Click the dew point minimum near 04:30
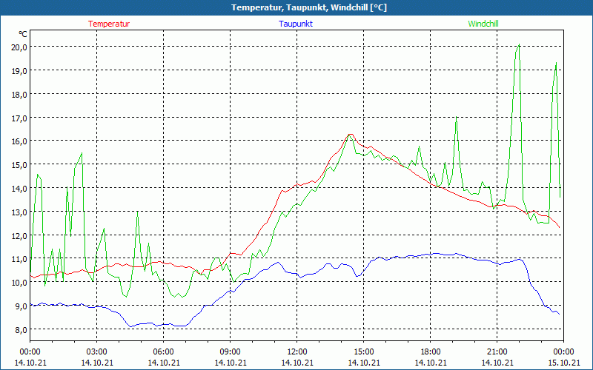The width and height of the screenshot is (593, 370). (130, 326)
